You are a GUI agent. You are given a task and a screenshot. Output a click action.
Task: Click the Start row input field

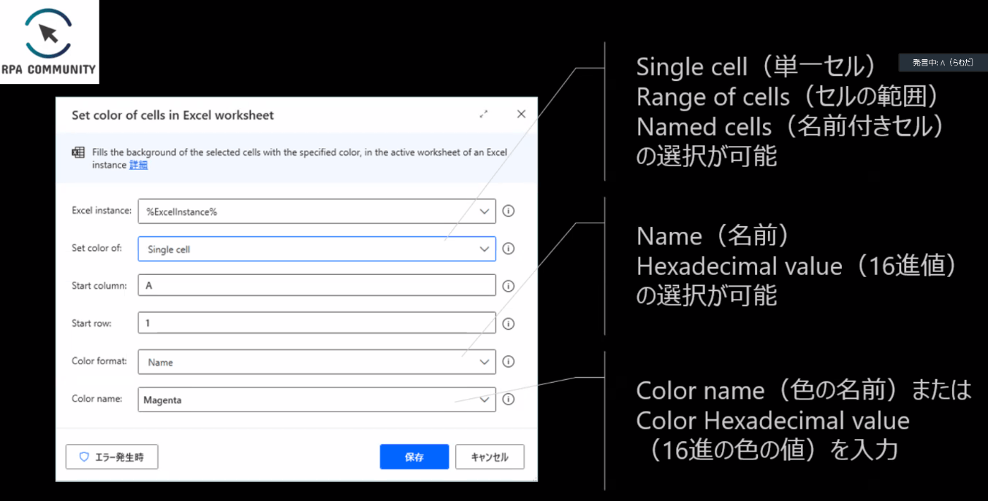pyautogui.click(x=317, y=323)
